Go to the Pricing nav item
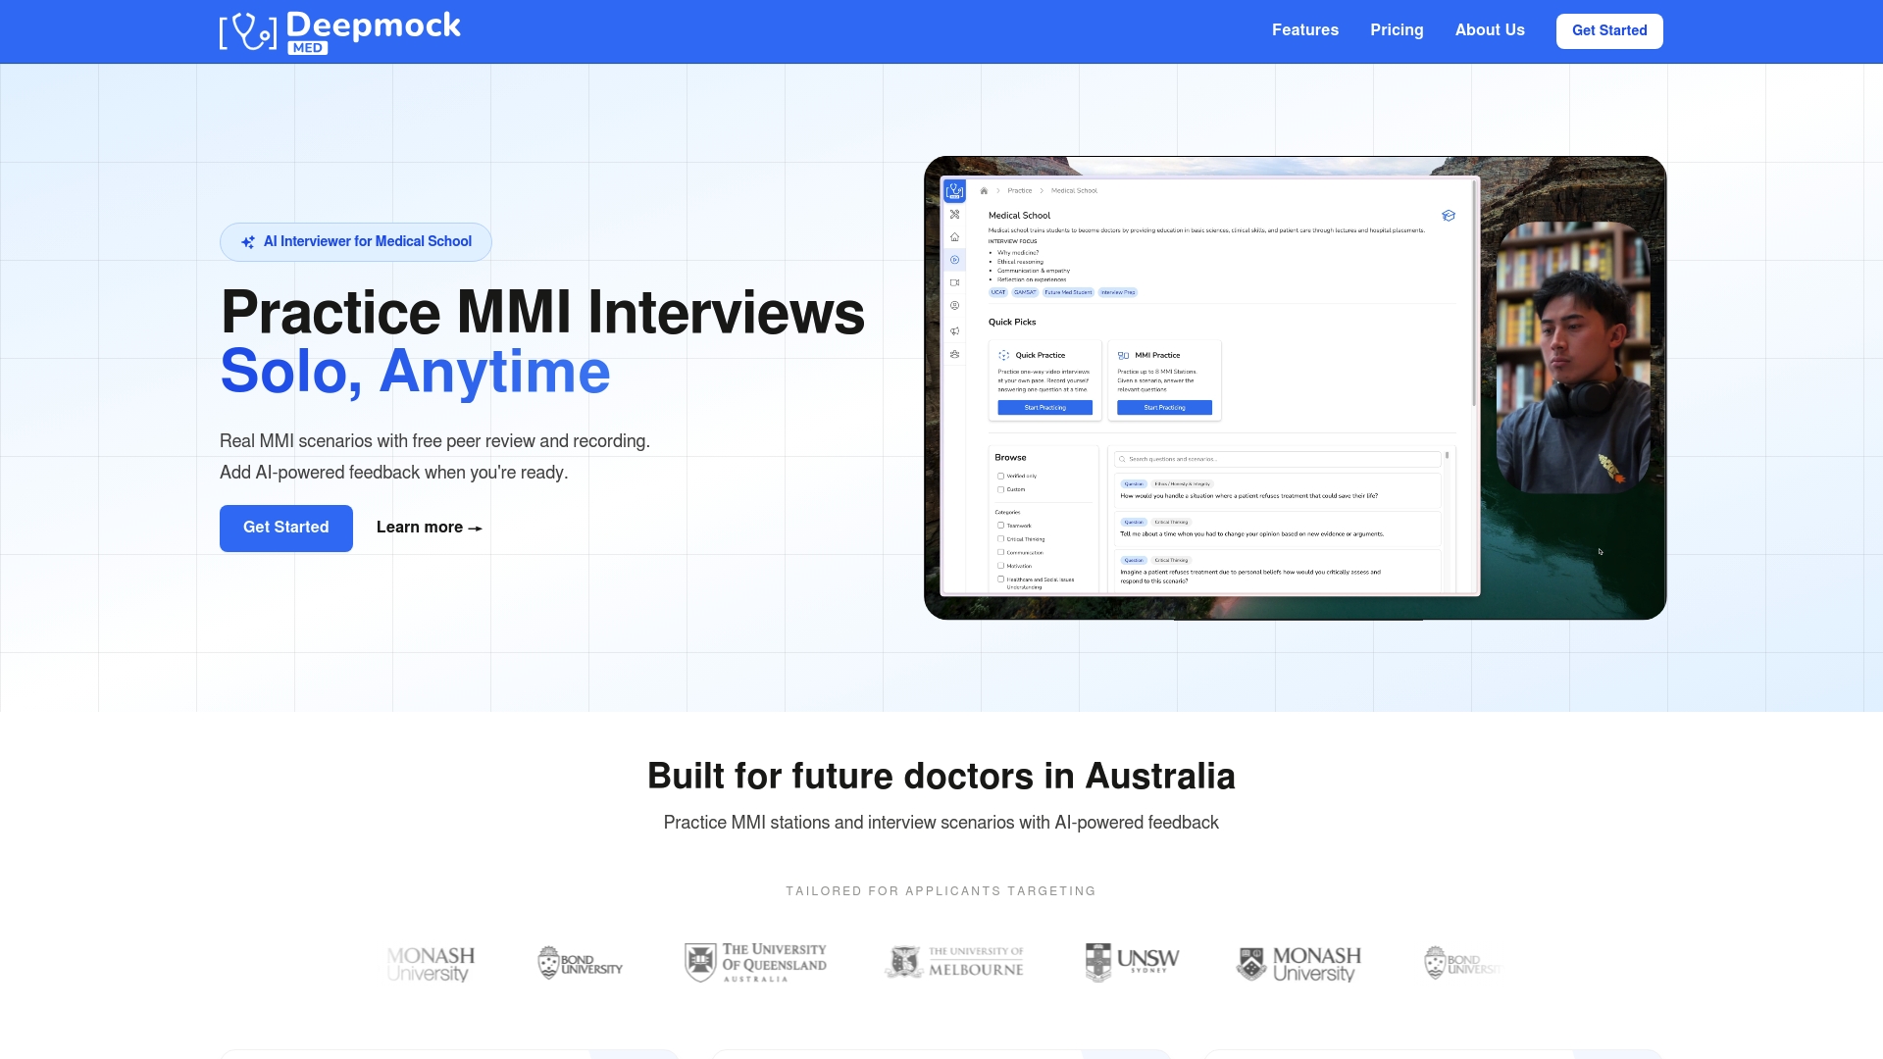 click(1397, 30)
